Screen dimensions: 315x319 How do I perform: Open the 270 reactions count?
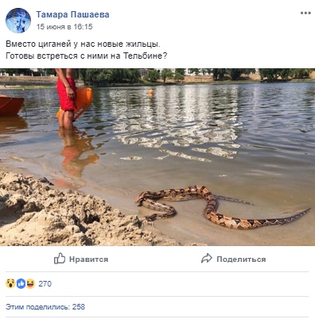[x=45, y=284]
